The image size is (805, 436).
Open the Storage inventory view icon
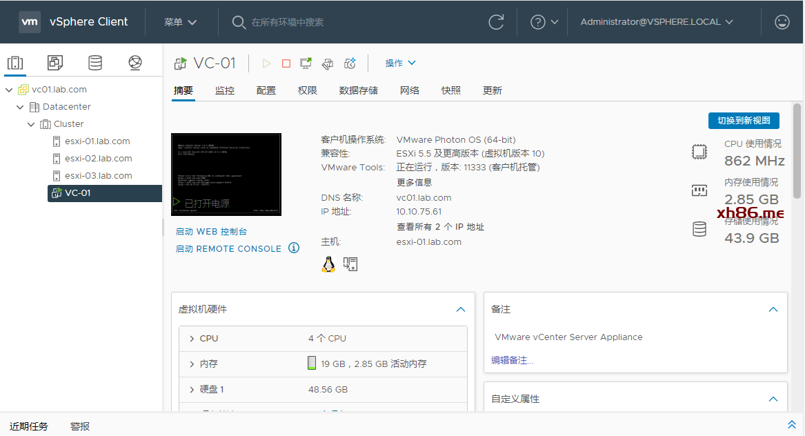click(95, 63)
